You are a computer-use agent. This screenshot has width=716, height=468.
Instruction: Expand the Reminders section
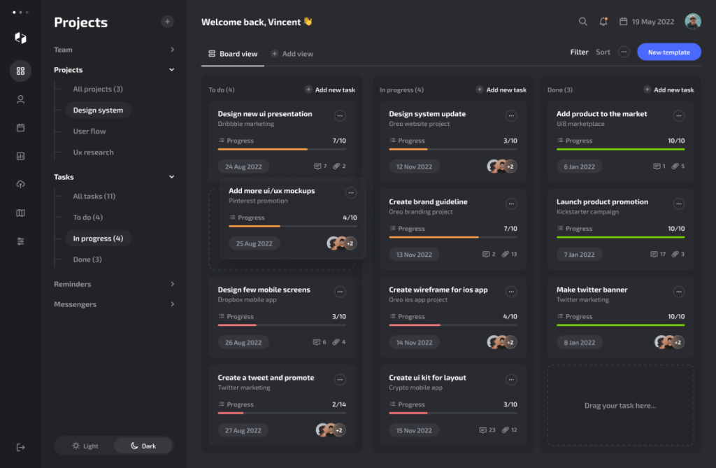(172, 284)
